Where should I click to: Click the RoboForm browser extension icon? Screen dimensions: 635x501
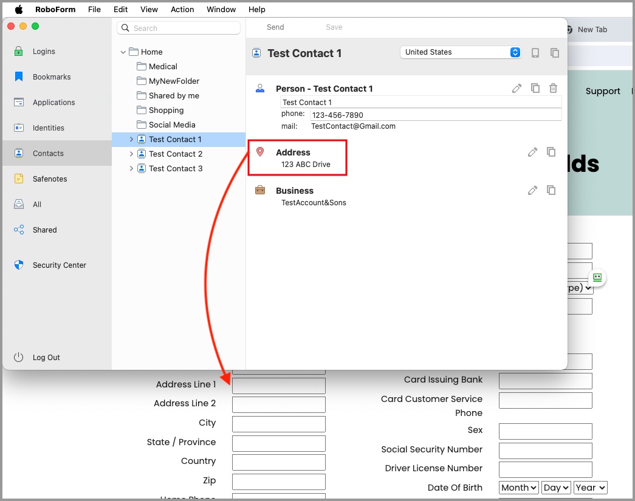[597, 278]
